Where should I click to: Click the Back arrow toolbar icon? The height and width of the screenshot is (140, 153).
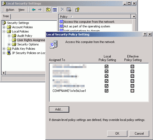[x=34, y=10]
